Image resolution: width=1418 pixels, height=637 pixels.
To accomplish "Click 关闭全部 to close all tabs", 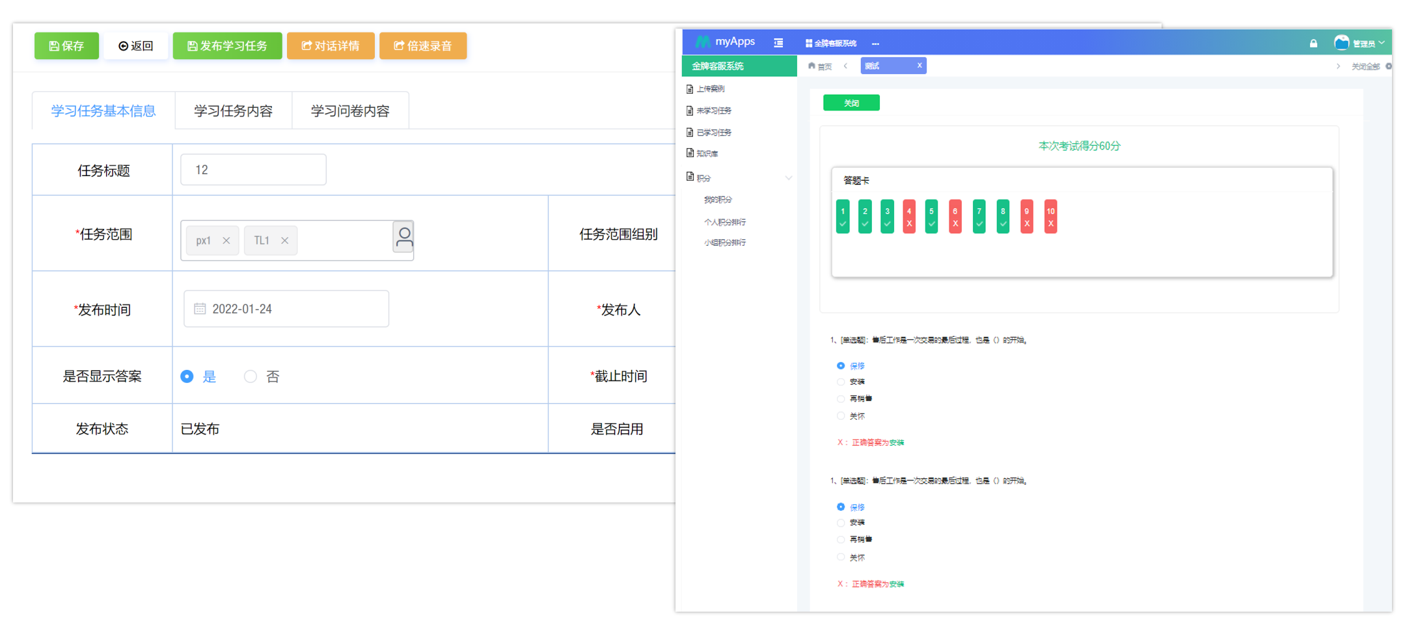I will point(1365,66).
